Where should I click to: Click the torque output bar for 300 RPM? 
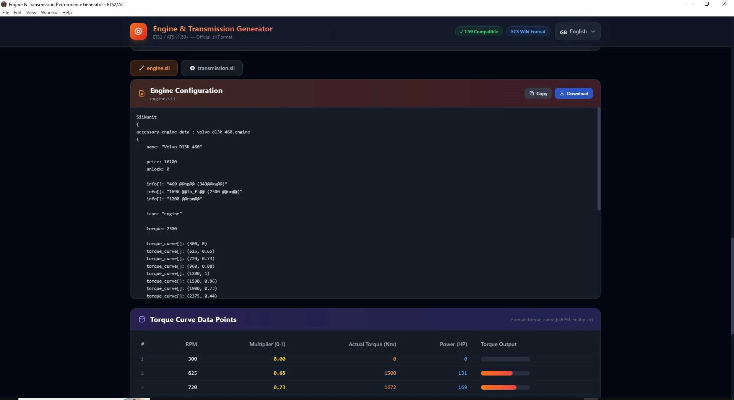click(x=505, y=359)
